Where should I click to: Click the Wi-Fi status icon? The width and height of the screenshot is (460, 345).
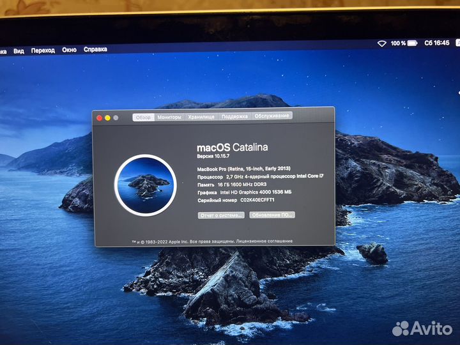[x=381, y=43]
